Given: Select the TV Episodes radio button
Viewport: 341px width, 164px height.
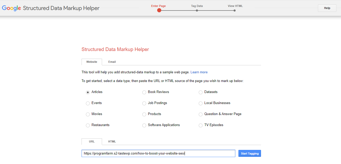Looking at the screenshot, I should pos(200,125).
